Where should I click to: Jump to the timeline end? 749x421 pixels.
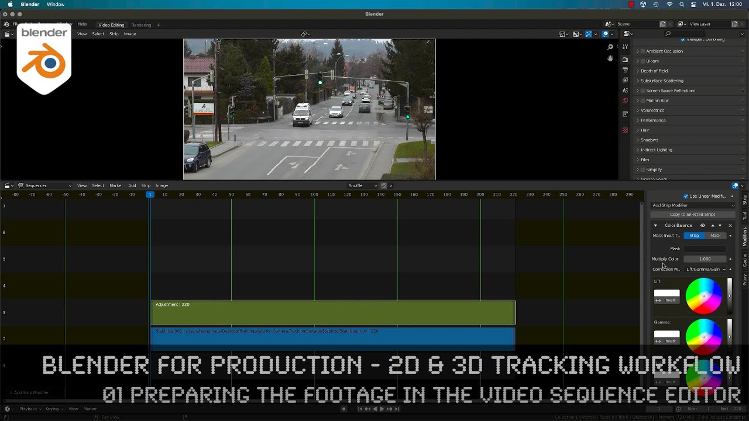click(397, 409)
